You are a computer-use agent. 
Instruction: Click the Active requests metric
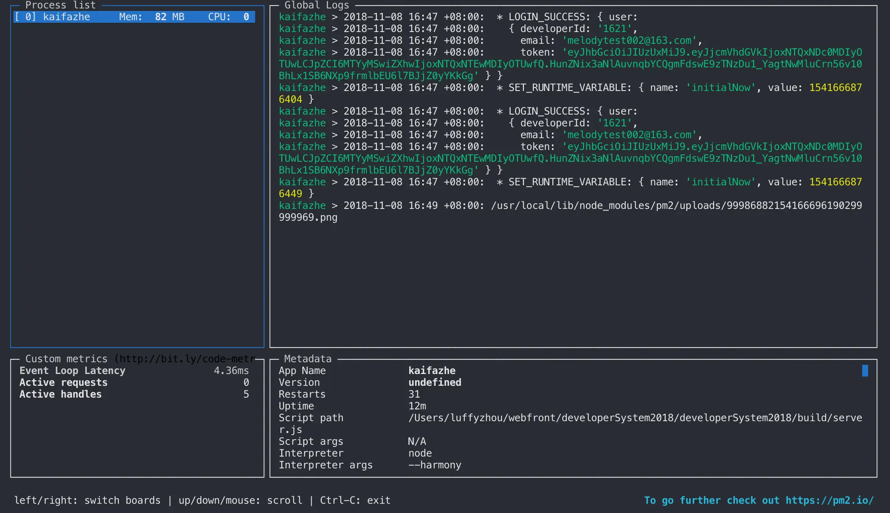[64, 382]
